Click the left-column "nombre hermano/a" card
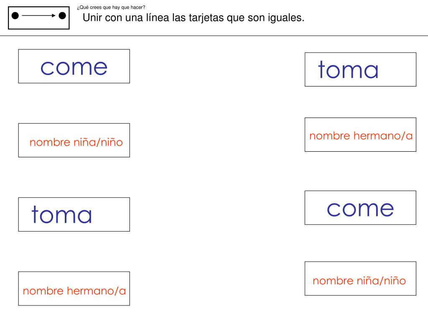428x321 pixels. click(x=74, y=289)
